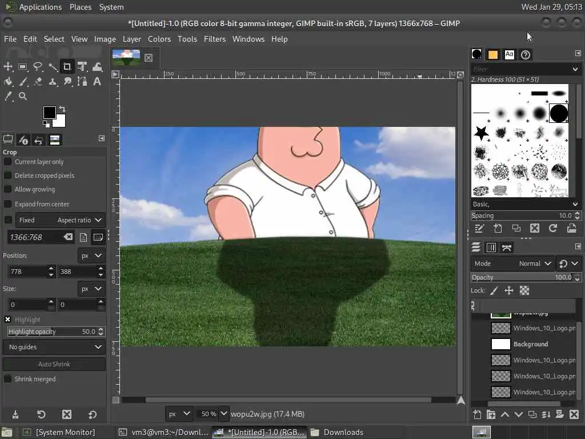Open the Basic brush tag dropdown
585x439 pixels.
coord(575,204)
